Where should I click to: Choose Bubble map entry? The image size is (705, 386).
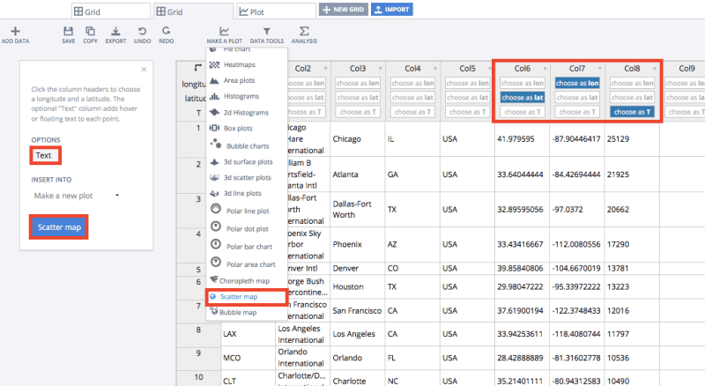(238, 312)
